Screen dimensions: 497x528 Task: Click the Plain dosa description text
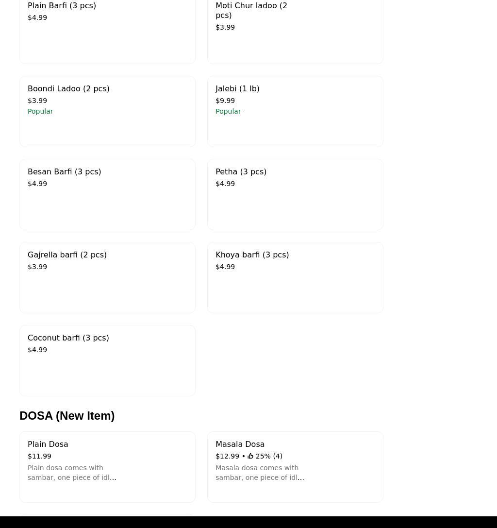click(72, 473)
